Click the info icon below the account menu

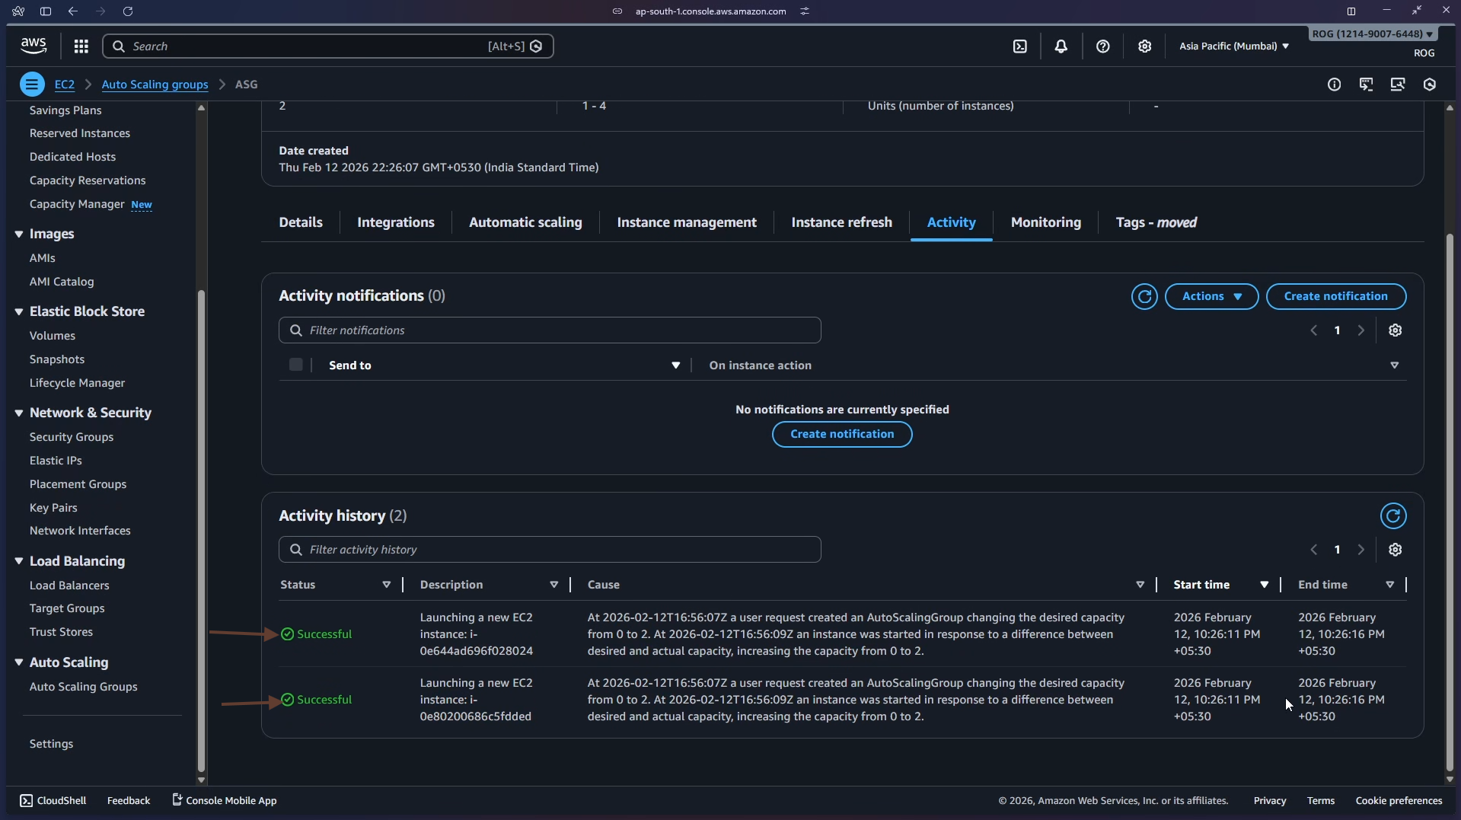pyautogui.click(x=1335, y=84)
